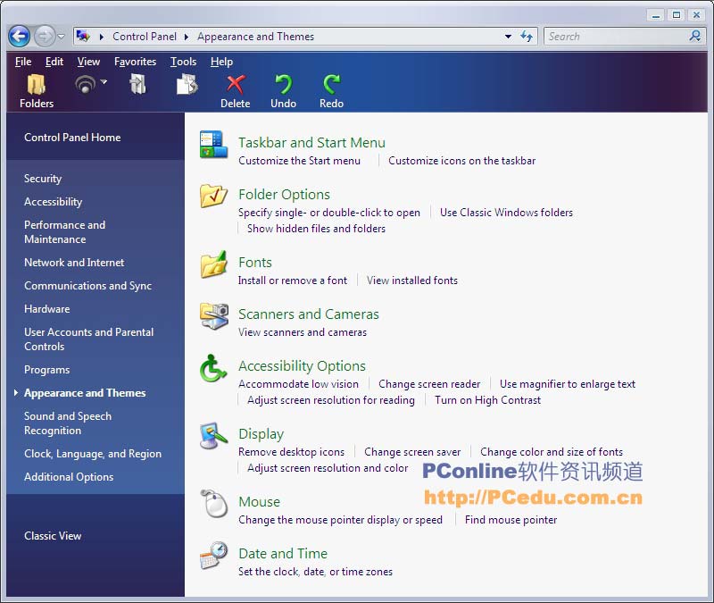Select Programs in the sidebar
Image resolution: width=714 pixels, height=603 pixels.
click(47, 370)
